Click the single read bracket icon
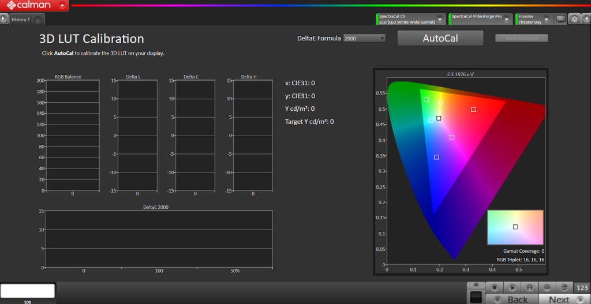The image size is (591, 304). tap(529, 287)
